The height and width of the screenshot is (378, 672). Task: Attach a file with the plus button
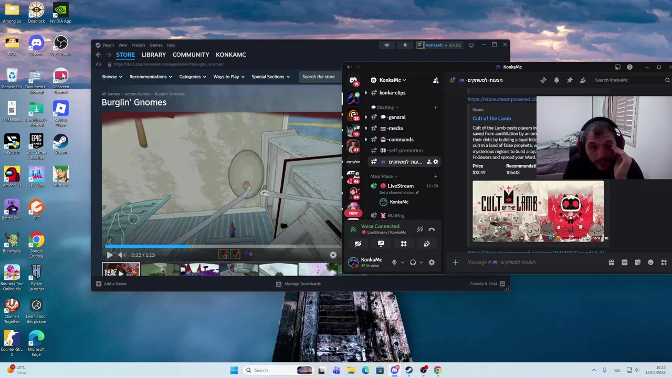(x=455, y=262)
